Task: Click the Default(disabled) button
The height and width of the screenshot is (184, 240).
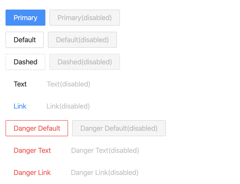Action: 82,40
